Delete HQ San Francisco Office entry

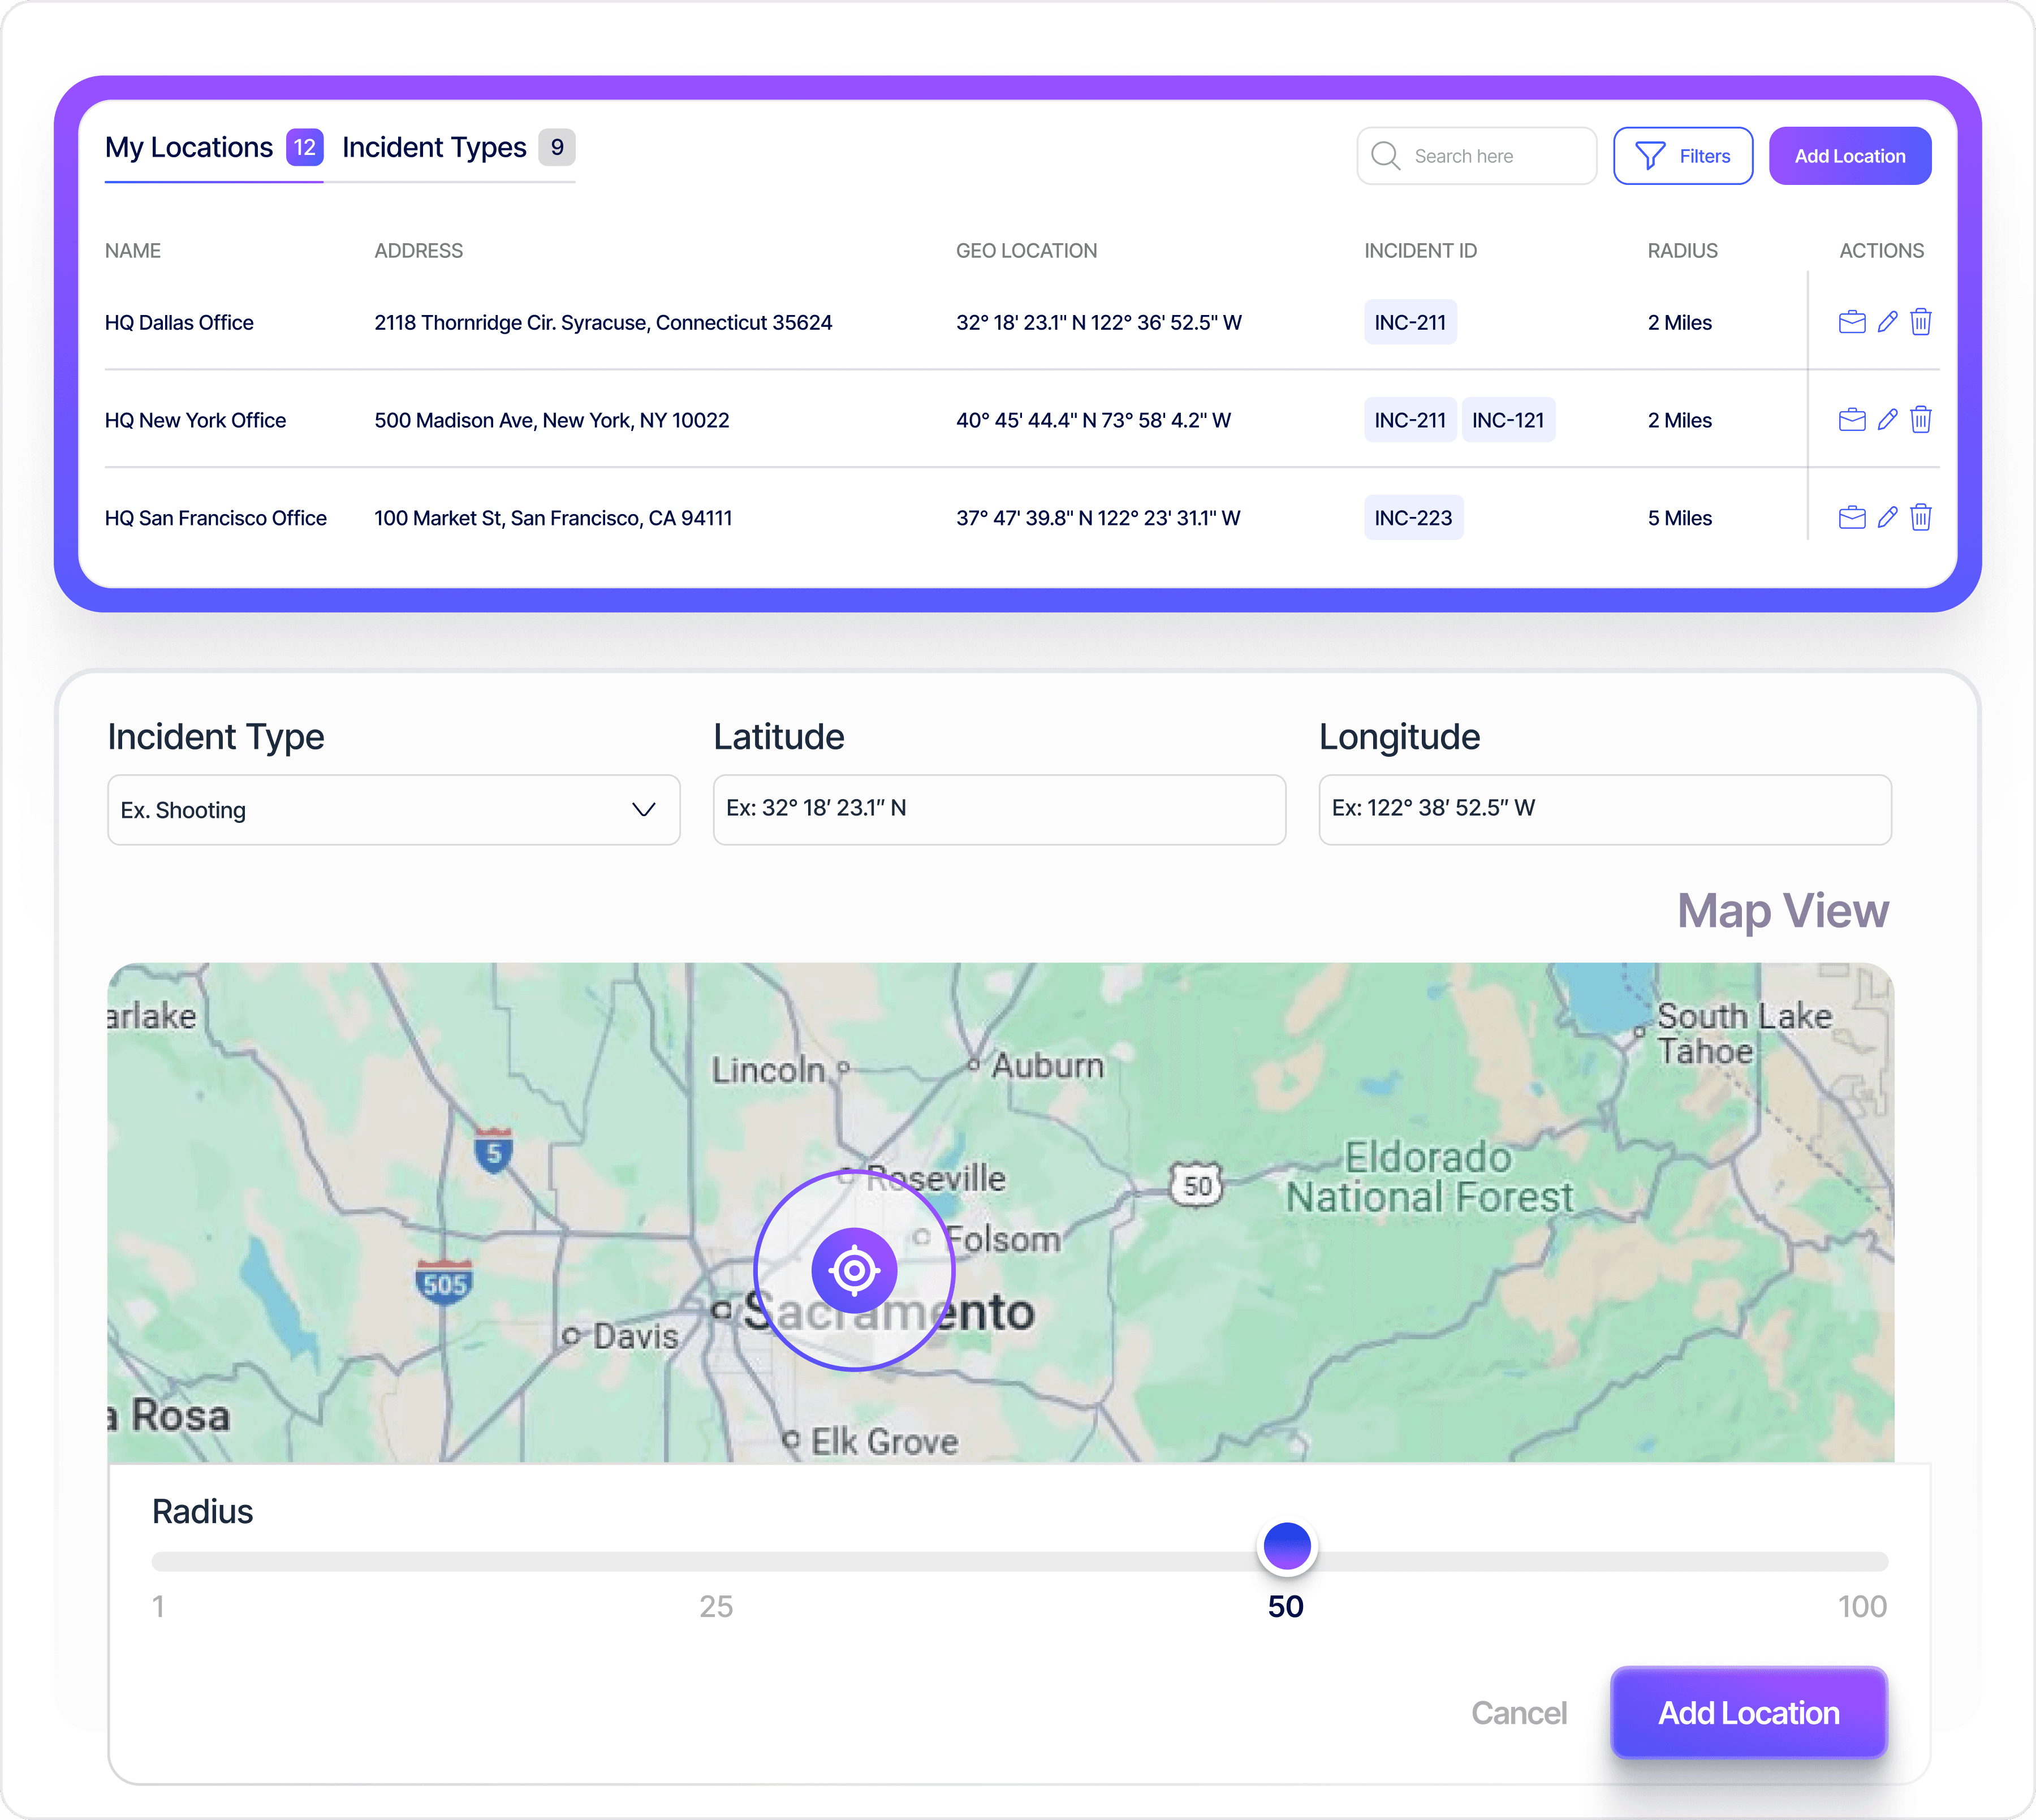coord(1920,517)
